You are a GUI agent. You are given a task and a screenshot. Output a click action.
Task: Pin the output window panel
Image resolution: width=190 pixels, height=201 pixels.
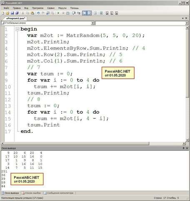click(183, 148)
